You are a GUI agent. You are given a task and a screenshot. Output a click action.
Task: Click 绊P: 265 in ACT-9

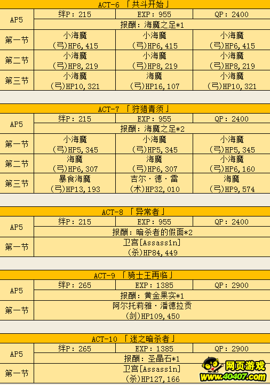pos(75,285)
